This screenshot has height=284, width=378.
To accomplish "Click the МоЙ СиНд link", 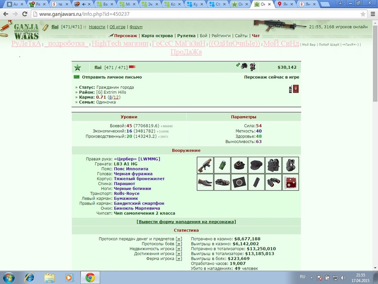I will pos(281,44).
